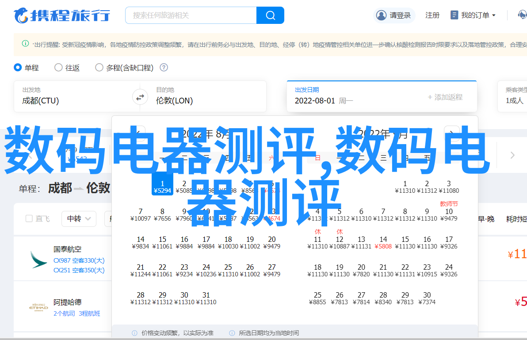Expand the 中转 filter dropdown

click(79, 219)
